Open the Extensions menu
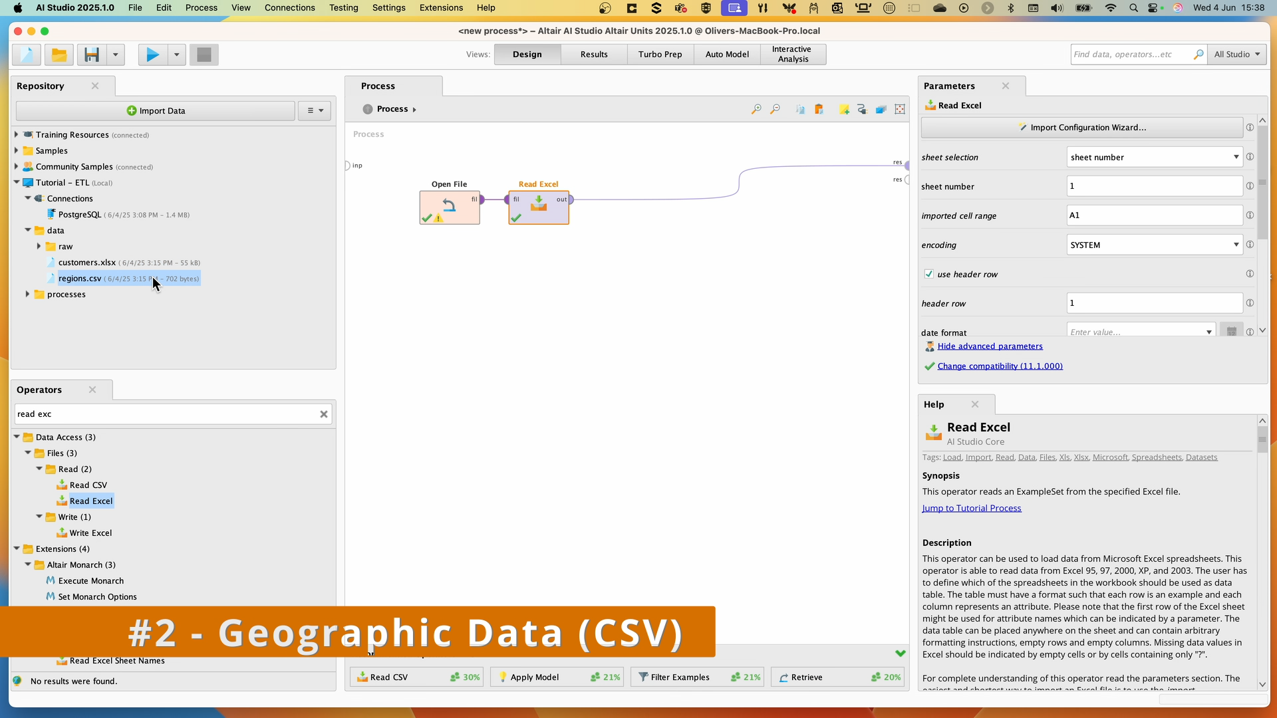The width and height of the screenshot is (1277, 718). coord(440,7)
